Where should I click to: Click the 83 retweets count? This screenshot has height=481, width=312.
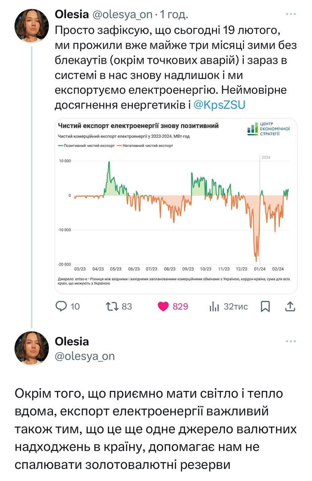[x=127, y=307]
